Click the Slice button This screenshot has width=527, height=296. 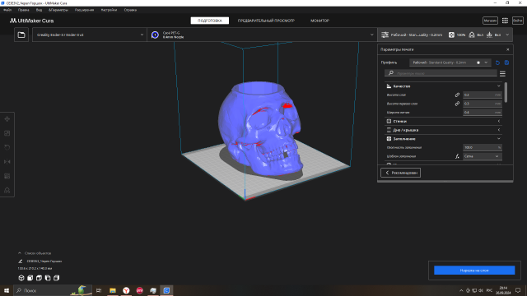point(474,271)
